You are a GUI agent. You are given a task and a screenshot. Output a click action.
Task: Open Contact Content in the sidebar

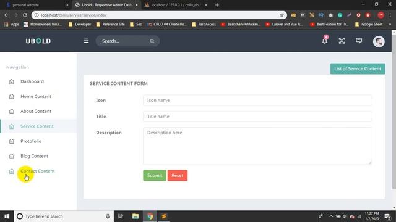tap(38, 171)
